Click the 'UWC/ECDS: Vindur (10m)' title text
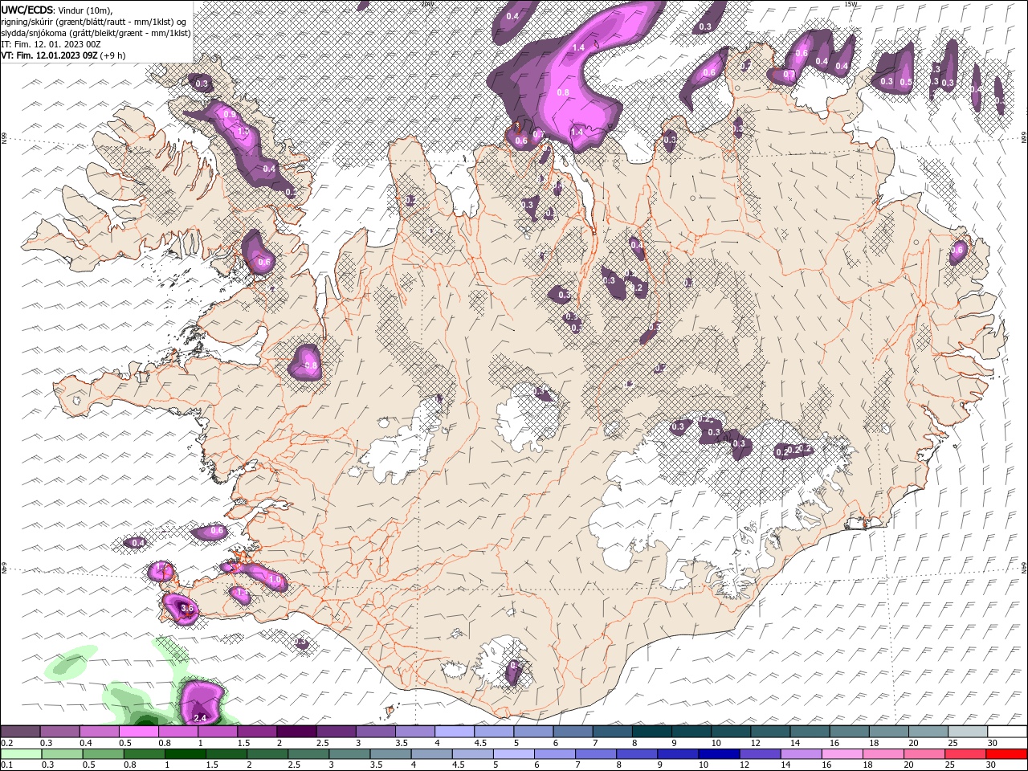Image resolution: width=1028 pixels, height=771 pixels. (56, 10)
